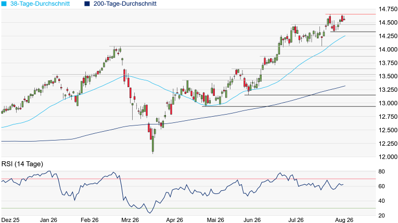398x223 pixels.
Task: Click the RSI axis value 40
Action: coord(381,201)
